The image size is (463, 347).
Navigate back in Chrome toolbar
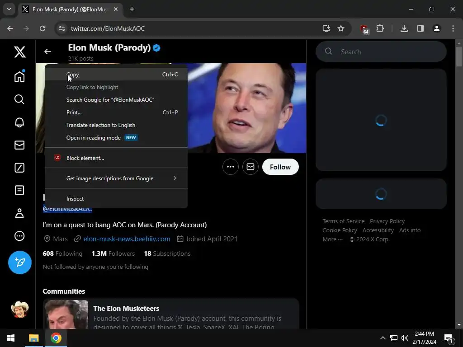pyautogui.click(x=10, y=28)
